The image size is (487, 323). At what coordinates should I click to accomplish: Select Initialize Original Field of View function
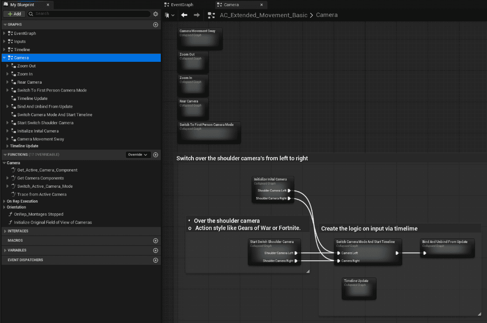click(53, 222)
